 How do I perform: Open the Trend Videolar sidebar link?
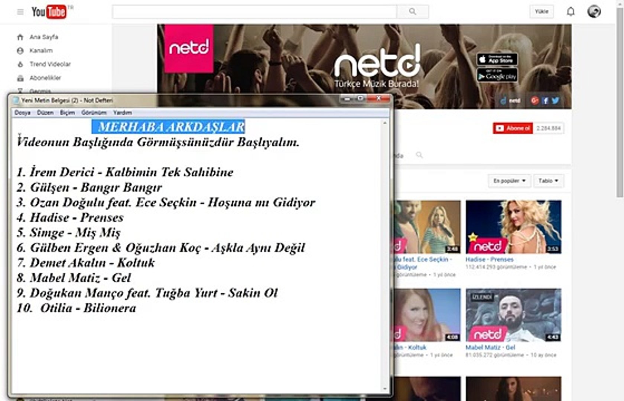point(50,64)
